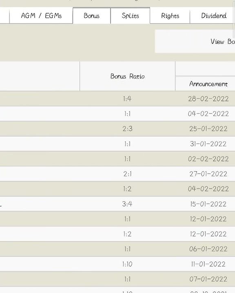Select the Rights tab

(170, 16)
